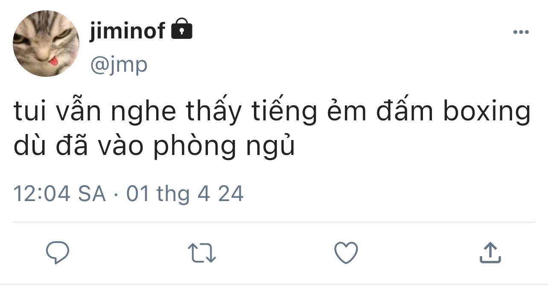Tap the word tui at tweet start

[27, 112]
